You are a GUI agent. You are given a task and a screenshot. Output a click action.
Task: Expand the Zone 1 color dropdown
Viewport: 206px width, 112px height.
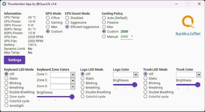(73, 74)
